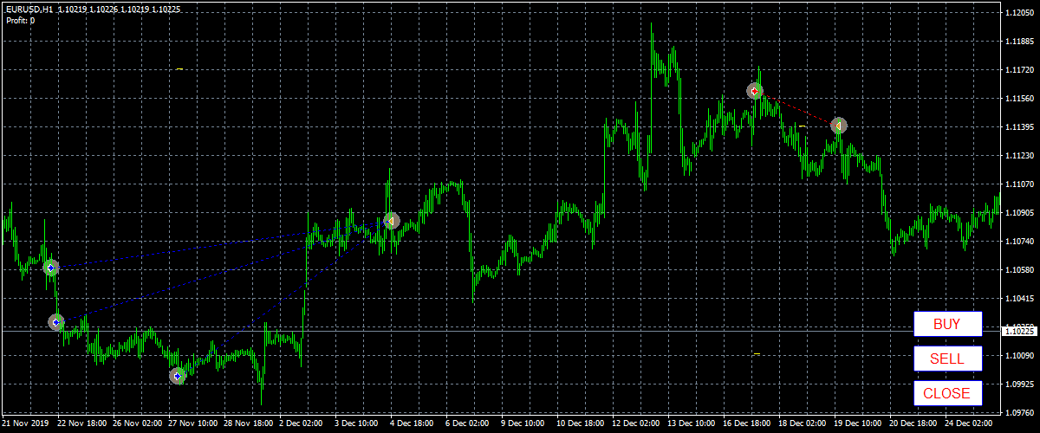The width and height of the screenshot is (1040, 433).
Task: Click the current price label 1.10225
Action: point(1018,331)
